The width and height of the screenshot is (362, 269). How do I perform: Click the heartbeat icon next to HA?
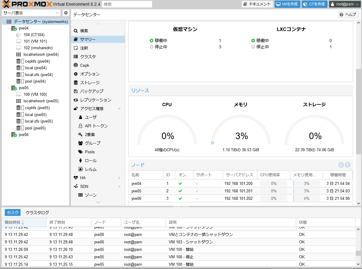[76, 178]
